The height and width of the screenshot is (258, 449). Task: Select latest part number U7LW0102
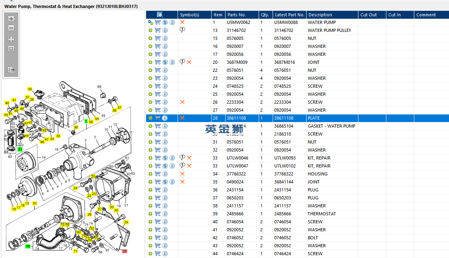pyautogui.click(x=285, y=166)
